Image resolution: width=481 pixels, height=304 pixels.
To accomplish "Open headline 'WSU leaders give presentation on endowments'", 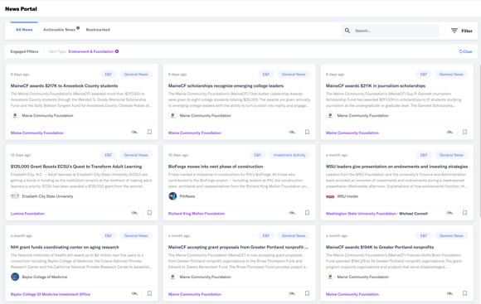I will point(396,166).
